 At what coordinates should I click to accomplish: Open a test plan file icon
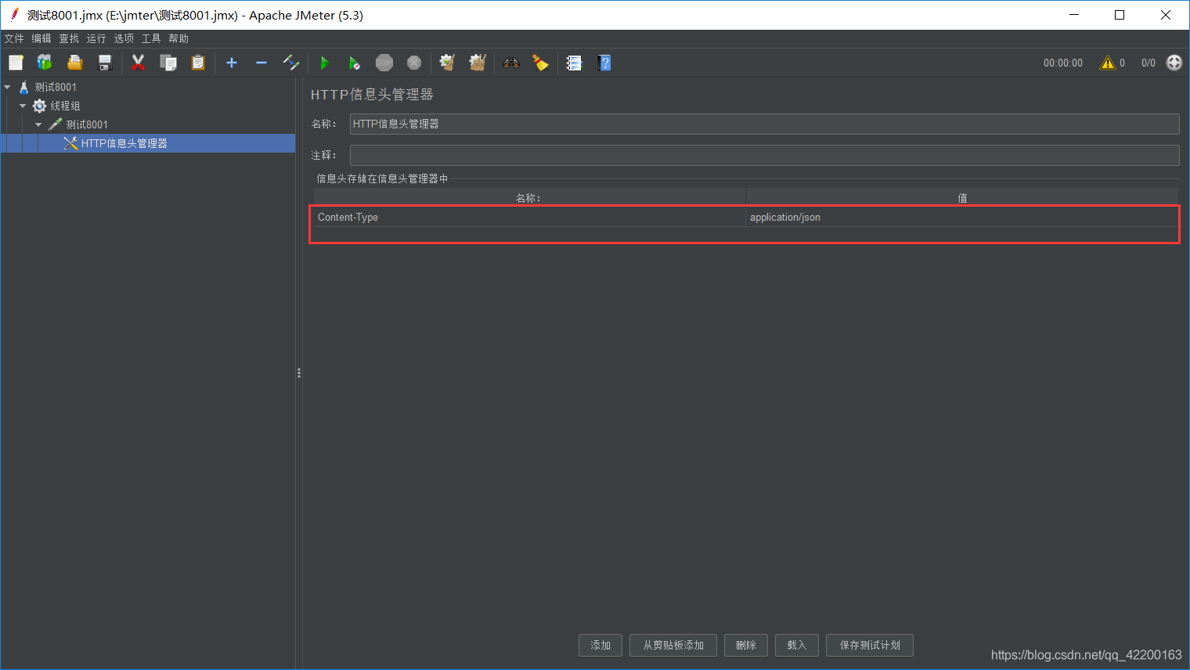74,63
